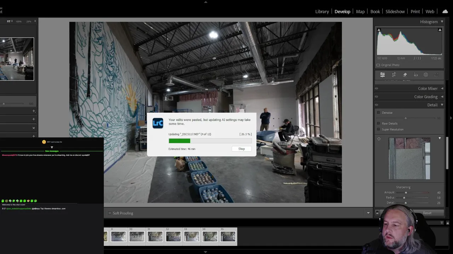Select filmstrip thumbnail 13

(x=192, y=236)
